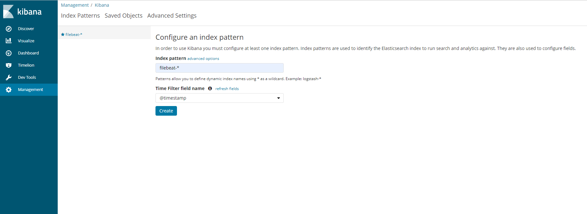Open Management via gear icon
The image size is (587, 214).
tap(9, 90)
